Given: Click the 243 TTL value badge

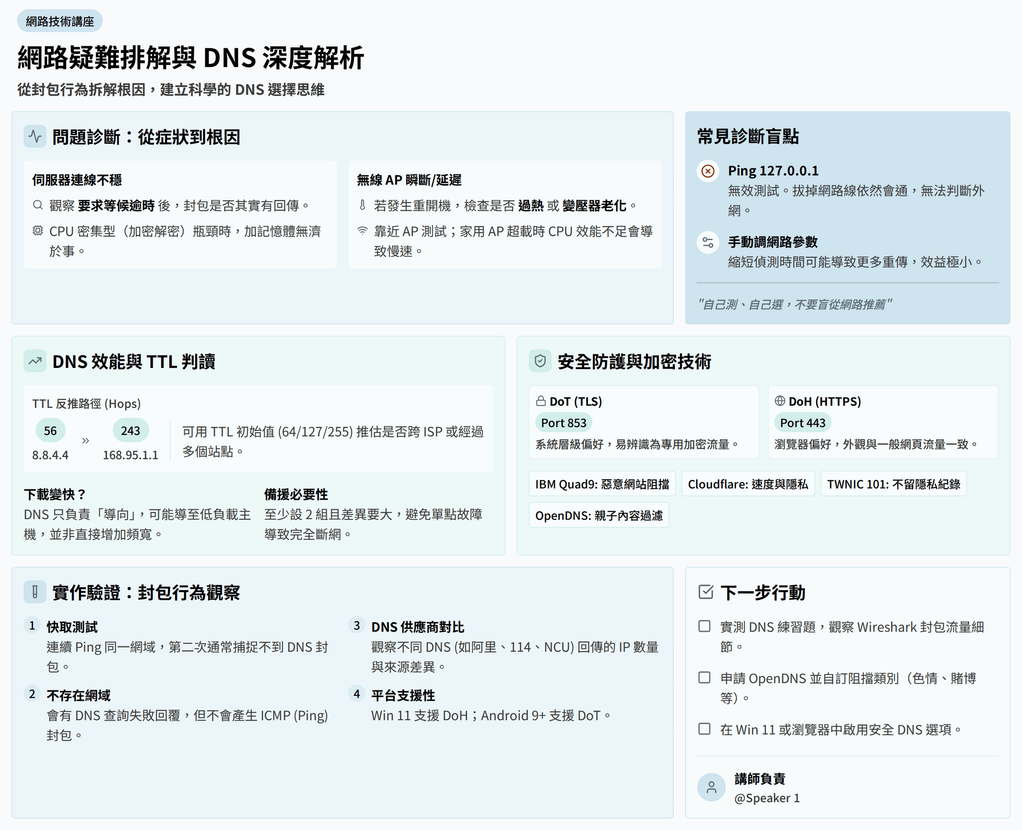Looking at the screenshot, I should pyautogui.click(x=130, y=431).
